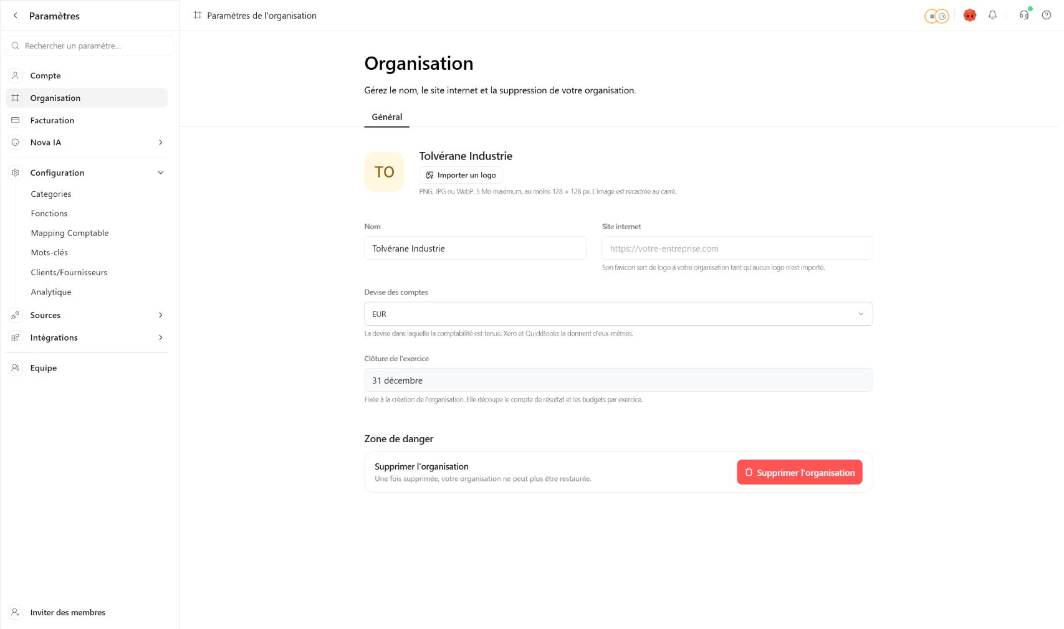Image resolution: width=1064 pixels, height=629 pixels.
Task: Click Importer un logo button
Action: [x=461, y=175]
